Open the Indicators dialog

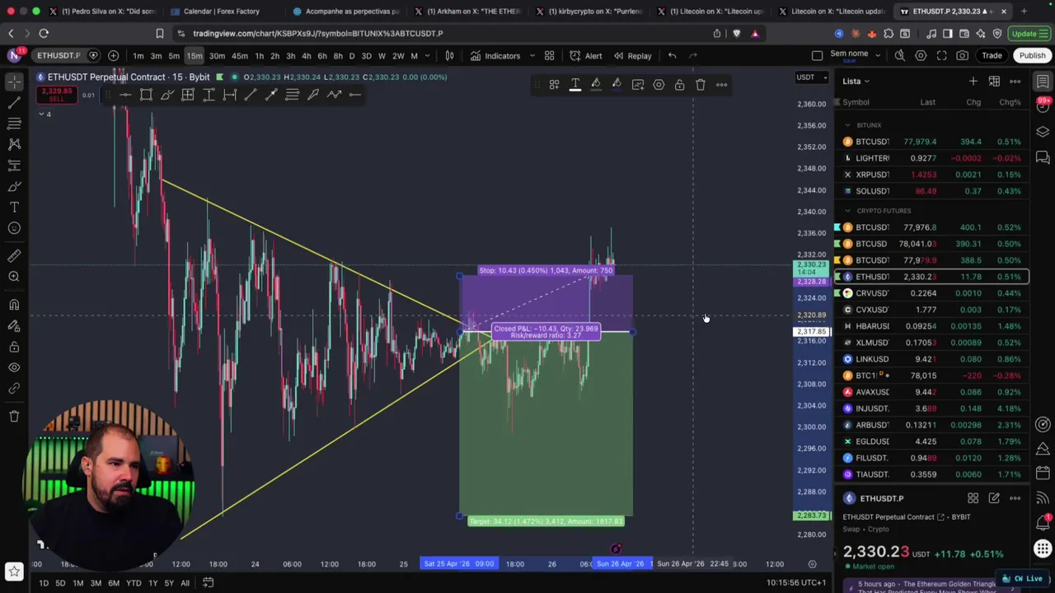pyautogui.click(x=495, y=55)
